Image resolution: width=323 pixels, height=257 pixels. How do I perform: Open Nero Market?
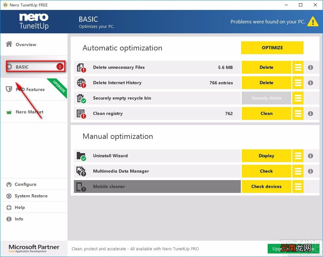click(x=34, y=112)
